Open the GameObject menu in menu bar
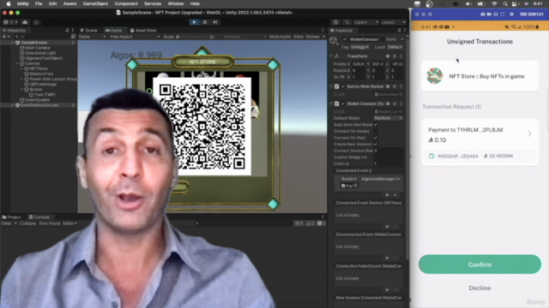Viewport: 549px width, 308px height. [95, 3]
